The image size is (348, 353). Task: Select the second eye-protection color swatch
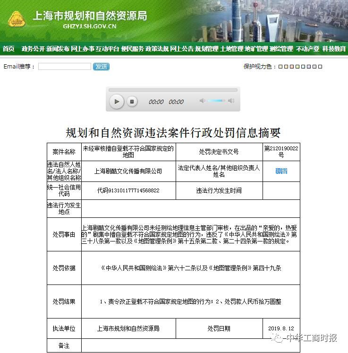coord(286,67)
